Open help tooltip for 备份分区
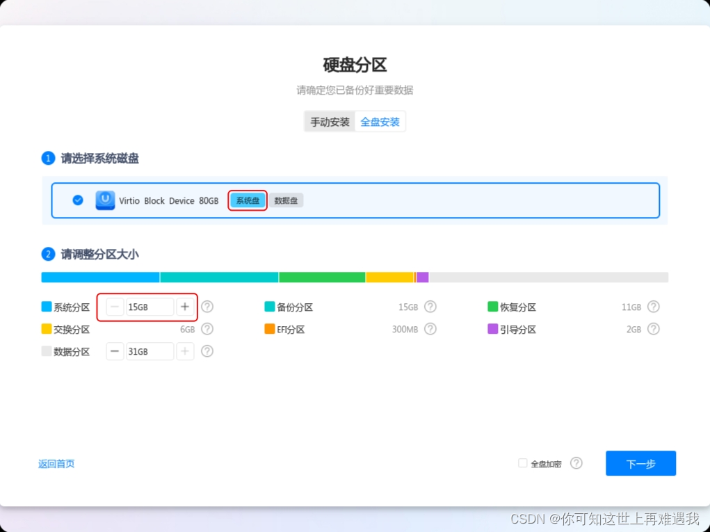Screen dimensions: 710x532 coord(430,306)
